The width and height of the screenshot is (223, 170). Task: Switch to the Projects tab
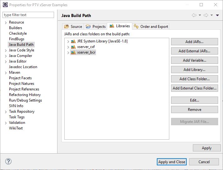[96, 27]
